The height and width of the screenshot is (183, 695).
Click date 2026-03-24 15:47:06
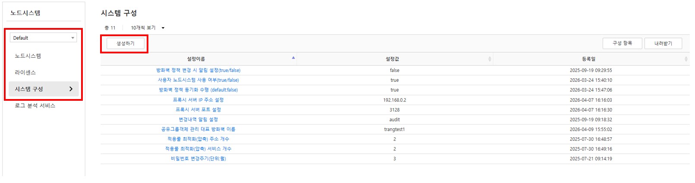pyautogui.click(x=591, y=90)
